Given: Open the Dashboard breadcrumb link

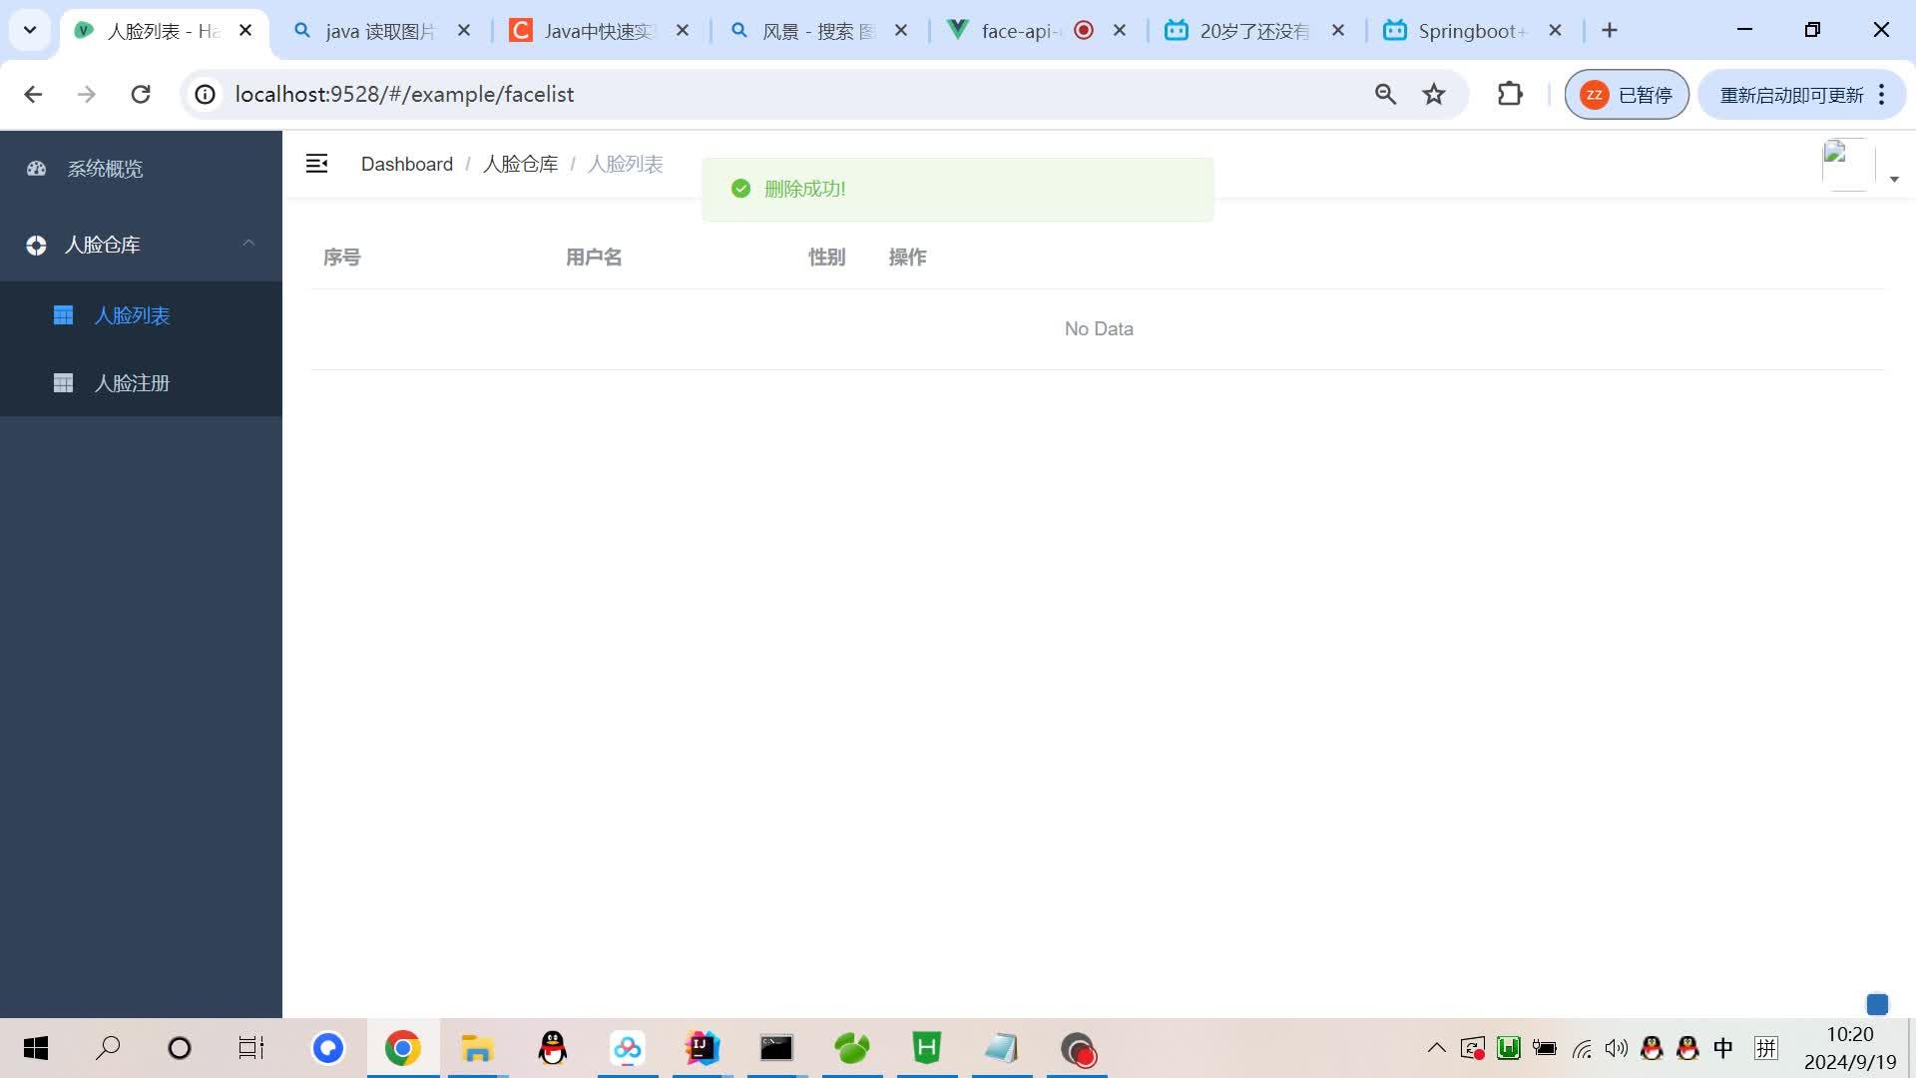Looking at the screenshot, I should [406, 164].
